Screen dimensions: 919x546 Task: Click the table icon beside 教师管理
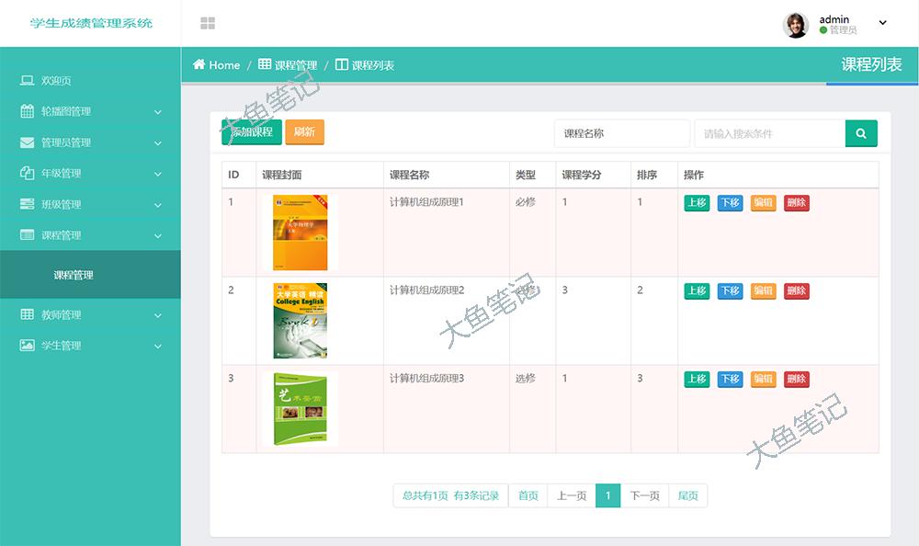pos(26,314)
